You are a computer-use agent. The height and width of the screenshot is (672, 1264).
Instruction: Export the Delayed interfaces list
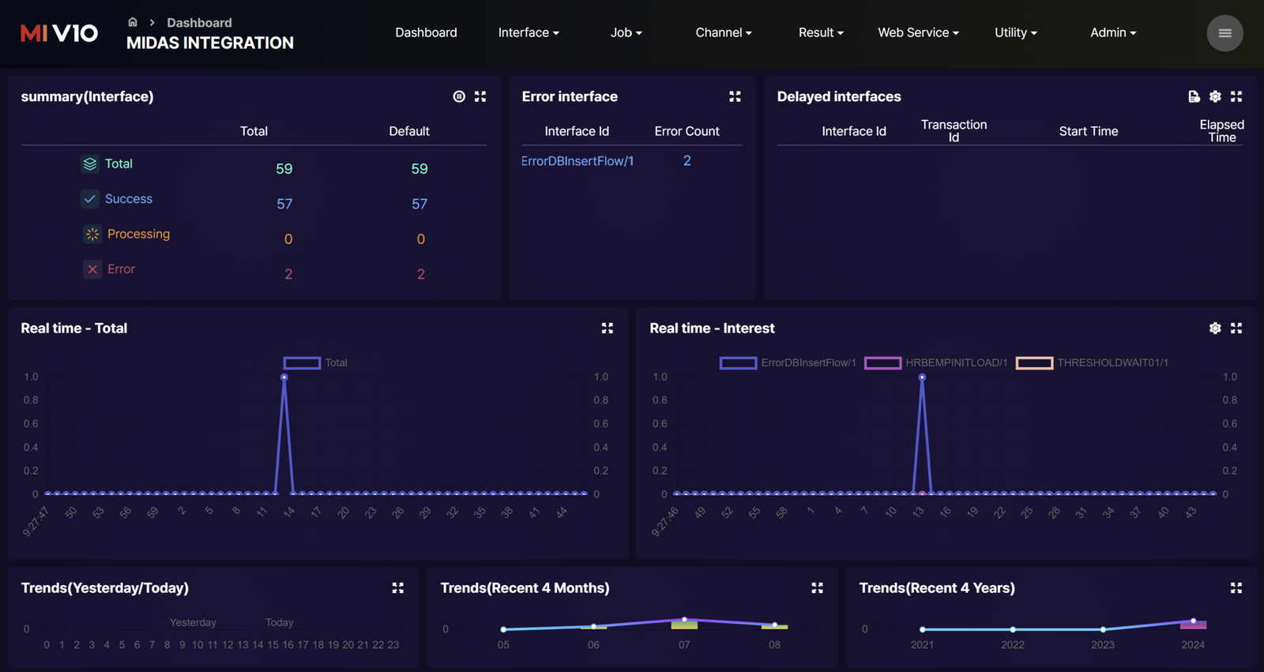1194,96
